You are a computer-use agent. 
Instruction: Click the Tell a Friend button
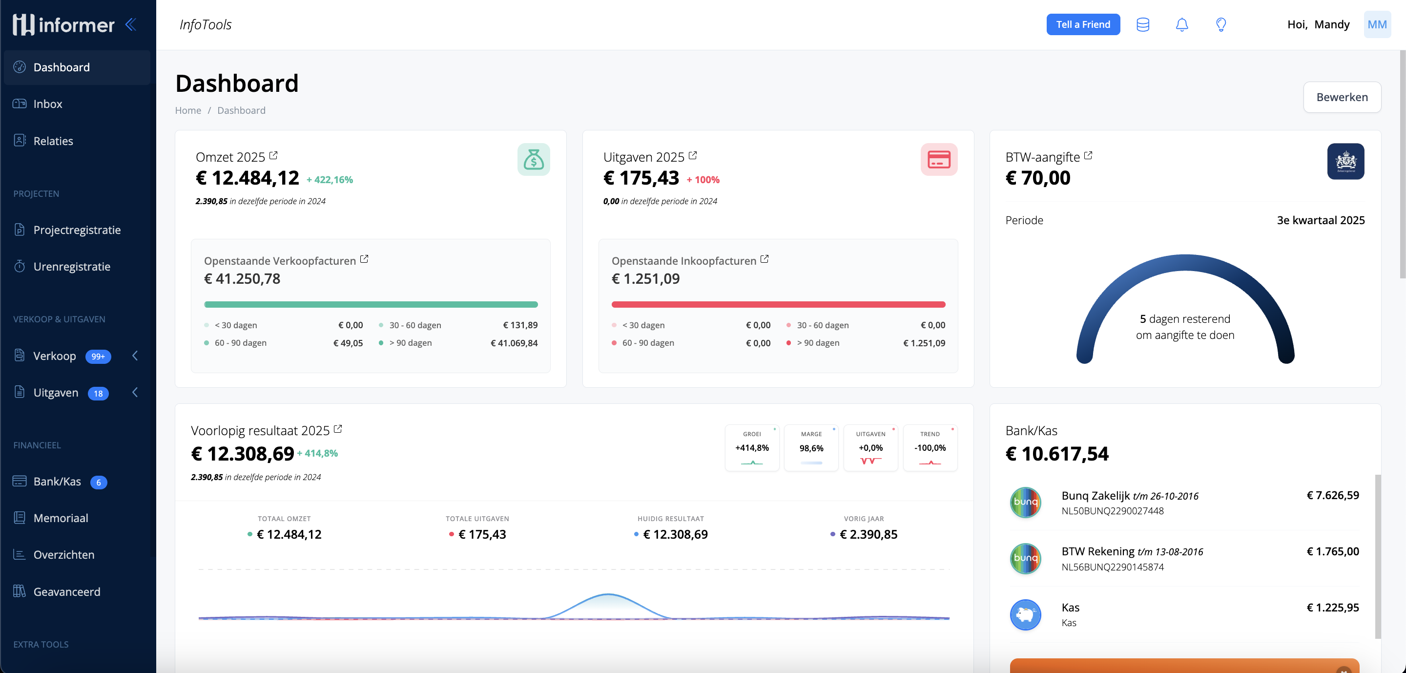point(1083,24)
